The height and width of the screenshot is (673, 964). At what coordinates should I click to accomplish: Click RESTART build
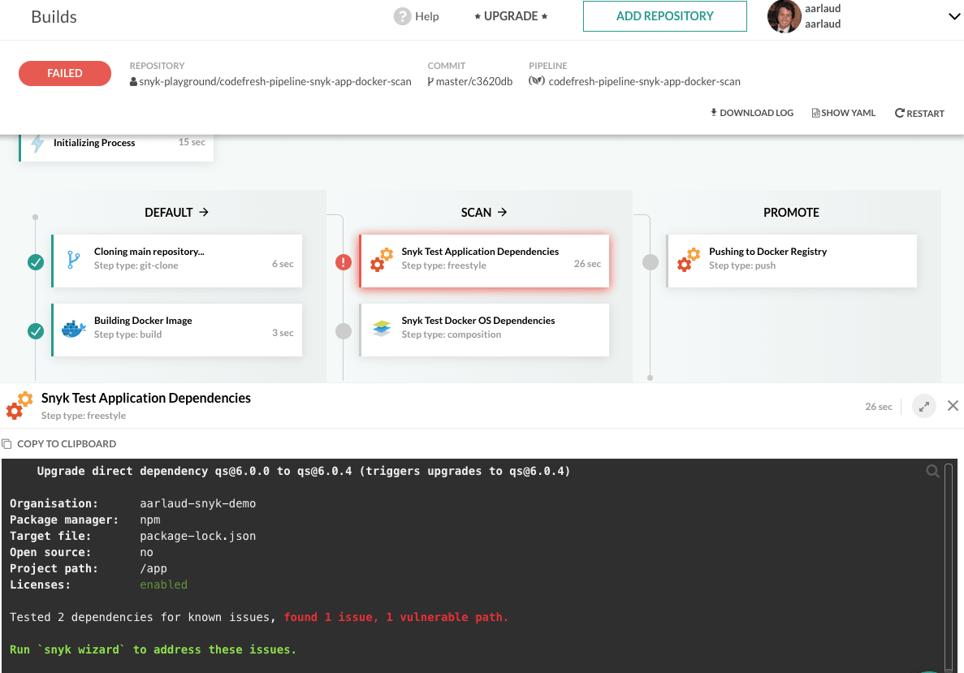[919, 113]
